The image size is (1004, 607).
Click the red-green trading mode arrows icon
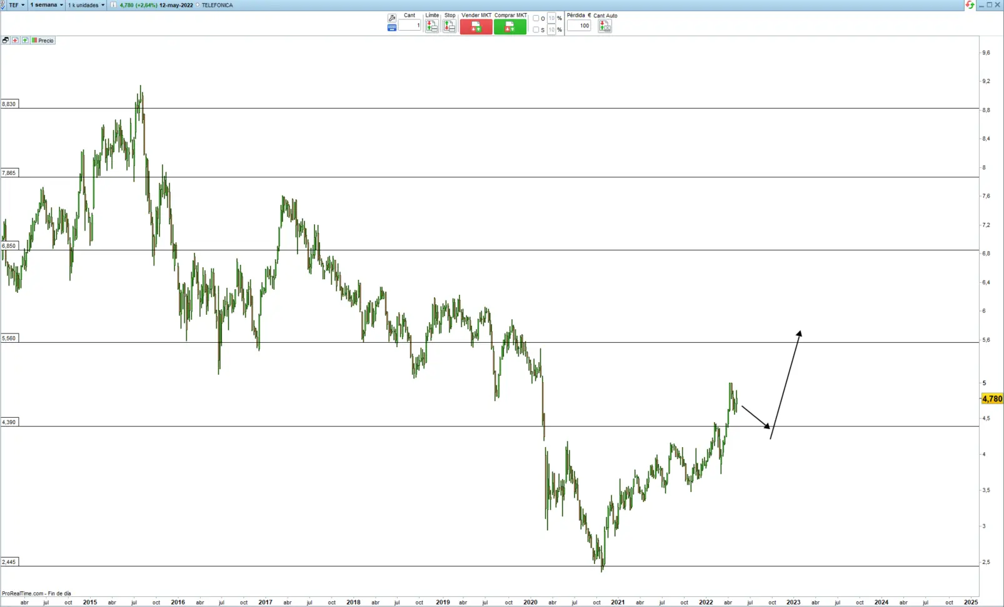pos(970,5)
